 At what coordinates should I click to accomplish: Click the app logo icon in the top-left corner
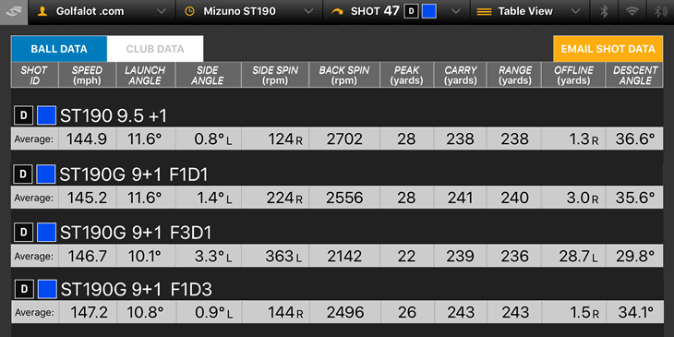(x=14, y=12)
